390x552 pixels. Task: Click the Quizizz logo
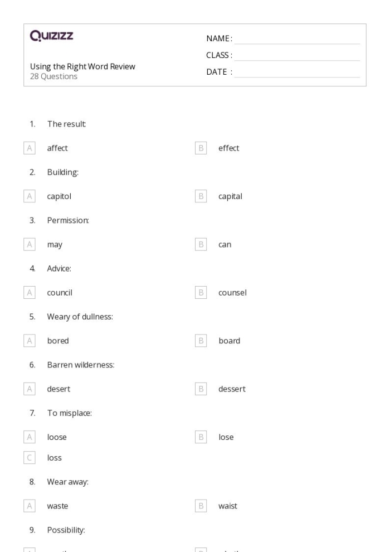coord(52,37)
